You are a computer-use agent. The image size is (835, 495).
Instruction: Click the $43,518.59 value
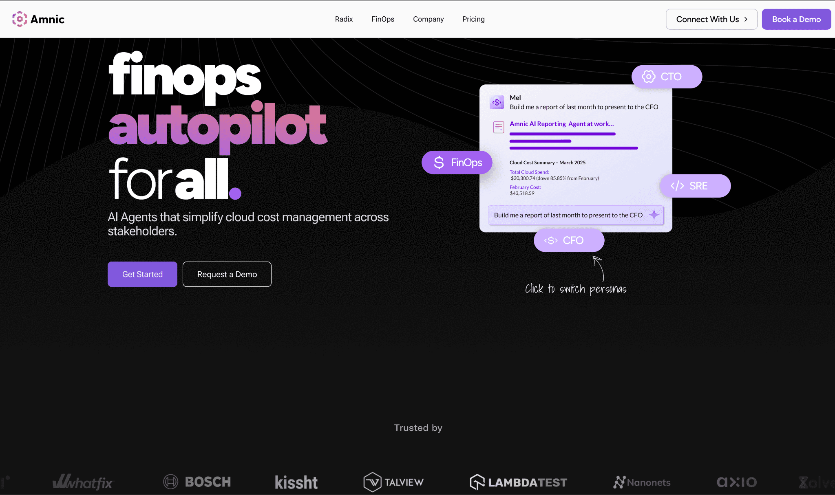(x=522, y=193)
